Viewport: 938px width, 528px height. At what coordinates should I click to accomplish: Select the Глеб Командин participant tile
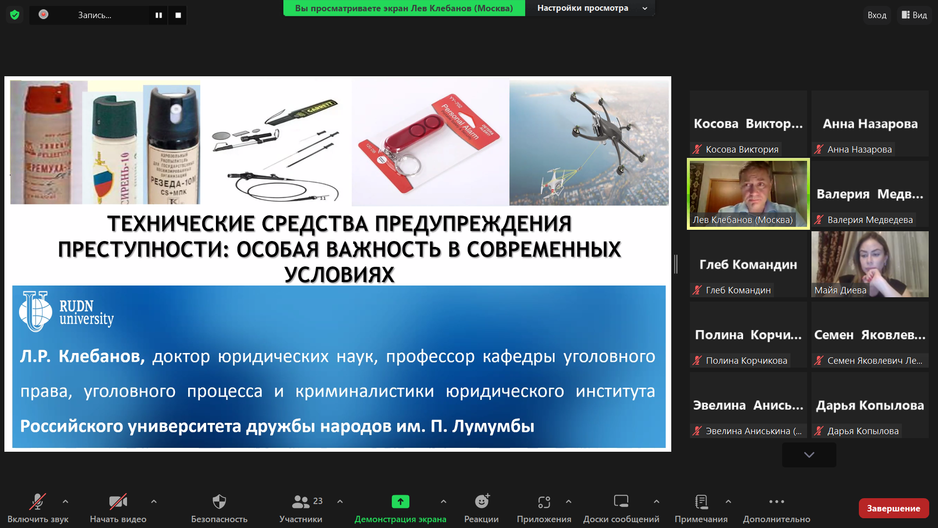pyautogui.click(x=748, y=264)
